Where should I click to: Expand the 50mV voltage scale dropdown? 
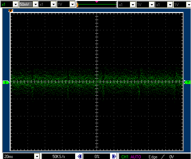tap(36, 4)
